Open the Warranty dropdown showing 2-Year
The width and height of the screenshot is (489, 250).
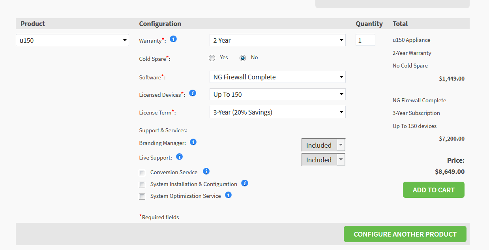tap(277, 40)
